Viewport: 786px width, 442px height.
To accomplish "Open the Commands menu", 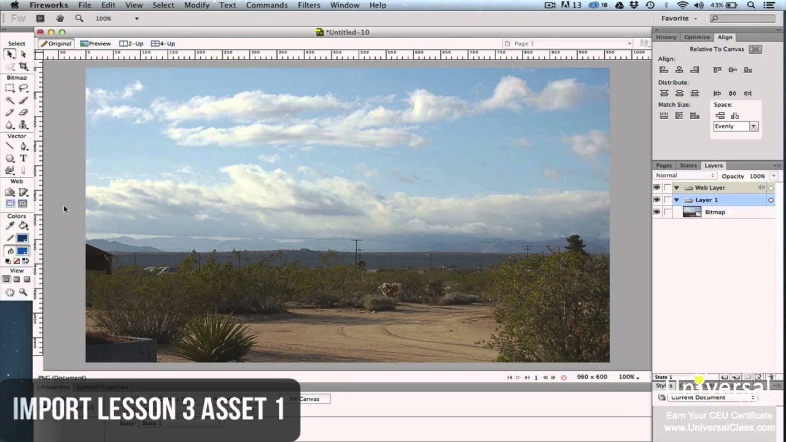I will (267, 5).
